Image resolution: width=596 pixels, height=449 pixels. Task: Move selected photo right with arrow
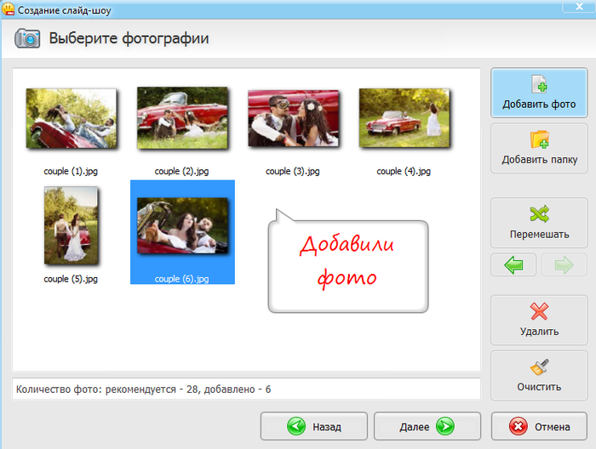coord(564,264)
